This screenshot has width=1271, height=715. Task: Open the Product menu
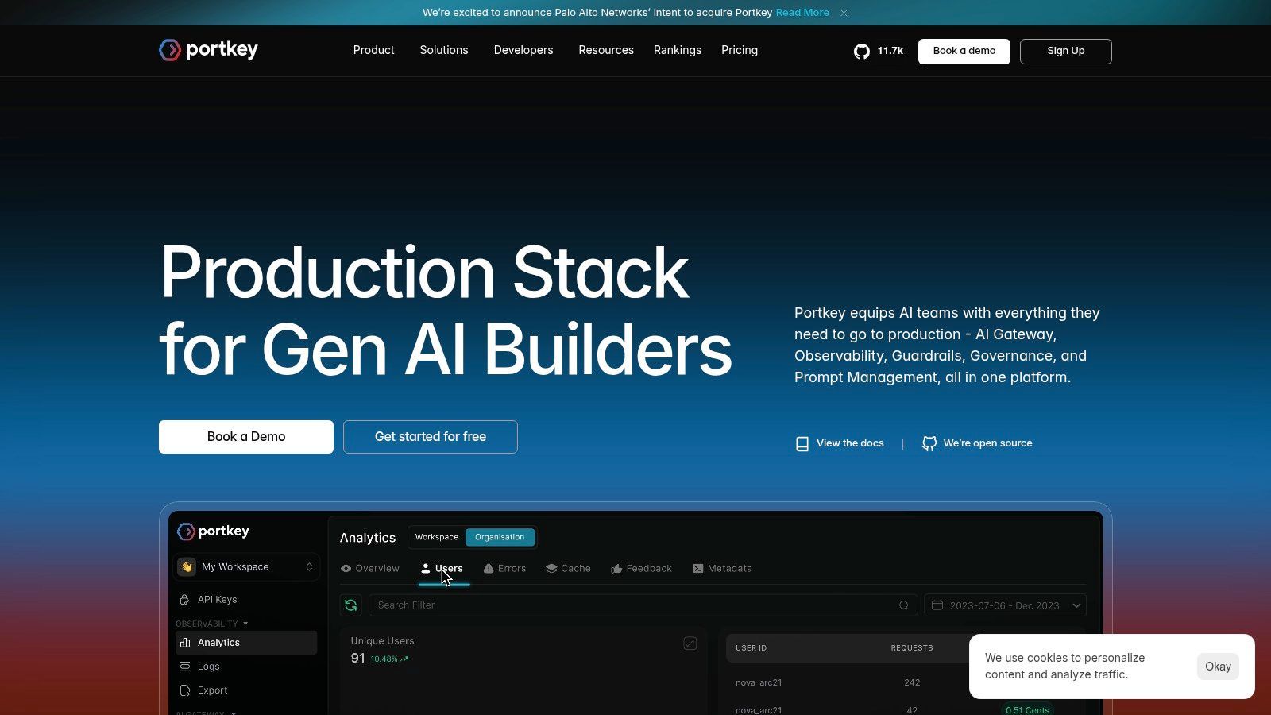point(373,50)
